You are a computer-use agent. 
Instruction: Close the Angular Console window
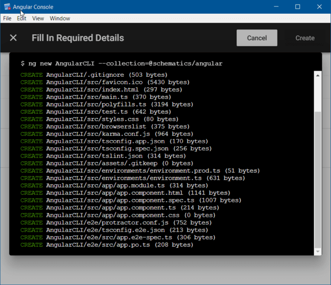(319, 7)
